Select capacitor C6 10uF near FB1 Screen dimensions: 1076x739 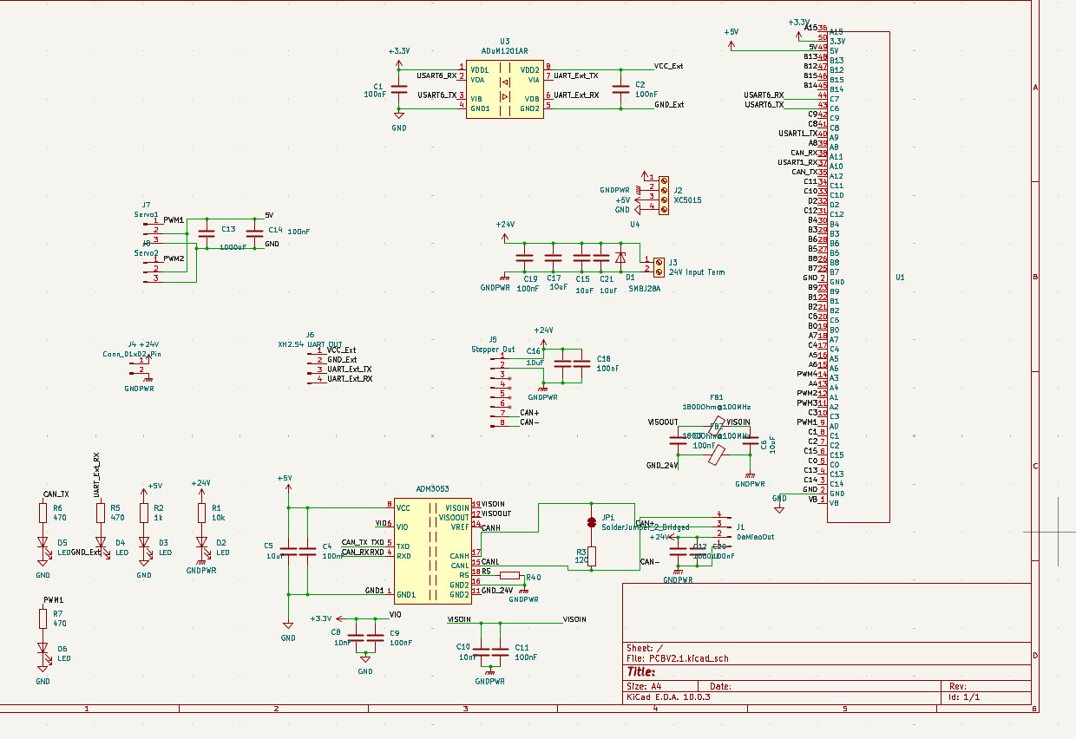pos(751,441)
